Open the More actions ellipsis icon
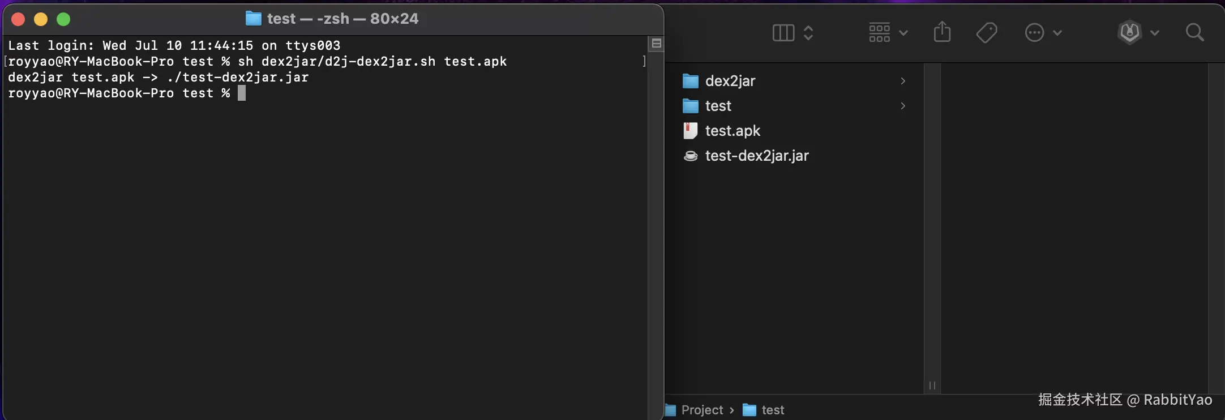This screenshot has height=420, width=1225. point(1034,33)
